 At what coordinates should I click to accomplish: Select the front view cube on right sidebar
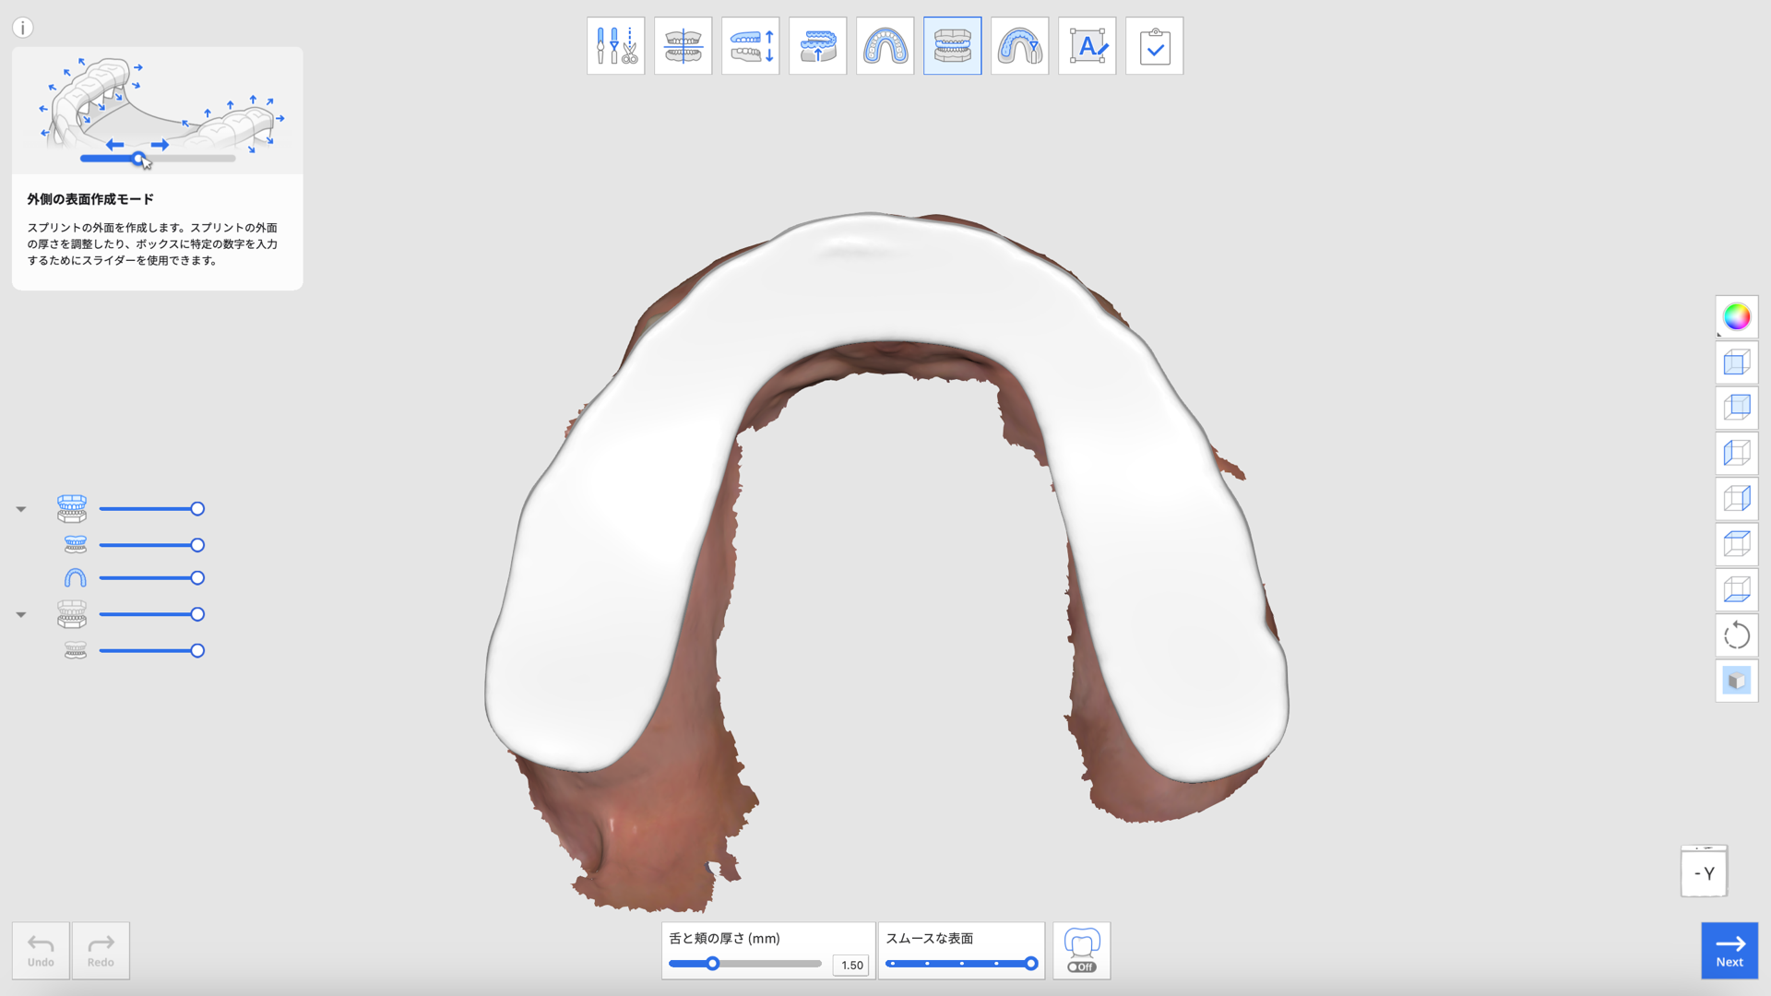point(1737,362)
